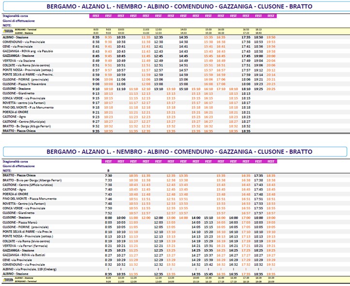Select BRATTO - Bivio per Dorga (Albergo Ferrari) stop

[32, 180]
